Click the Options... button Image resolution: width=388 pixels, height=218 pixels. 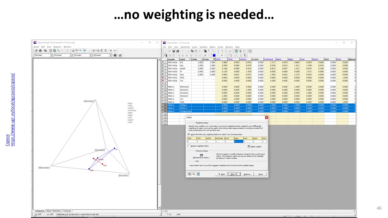point(247,174)
